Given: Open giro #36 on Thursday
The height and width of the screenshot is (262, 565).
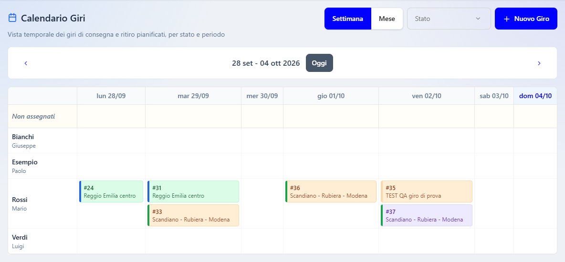Looking at the screenshot, I should pyautogui.click(x=331, y=191).
